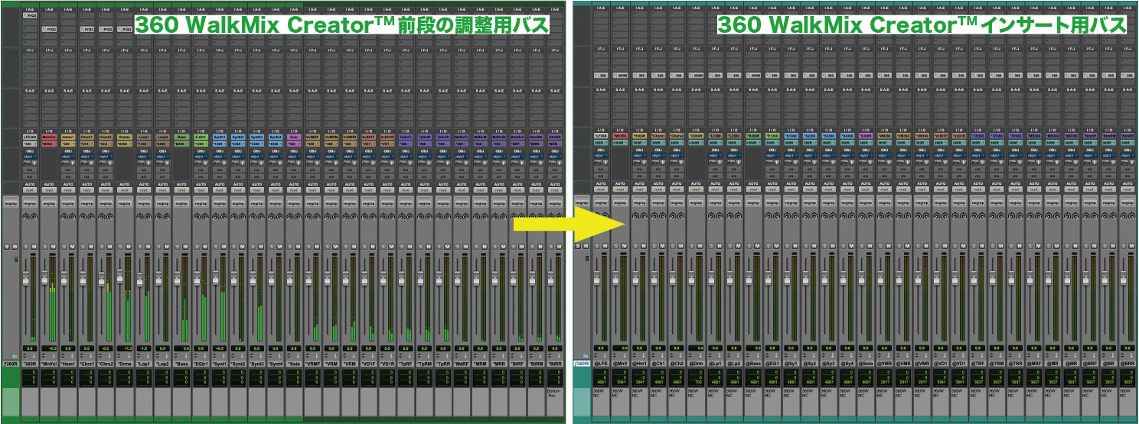Viewport: 1139px width, 424px height.
Task: Click the @TRF left pan knob
Action: click(x=974, y=217)
